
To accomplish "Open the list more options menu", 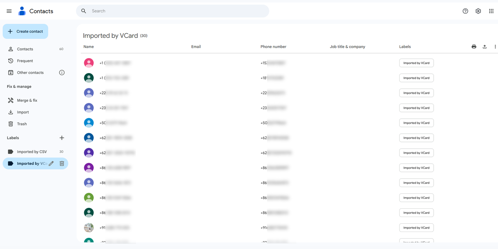I will (495, 47).
